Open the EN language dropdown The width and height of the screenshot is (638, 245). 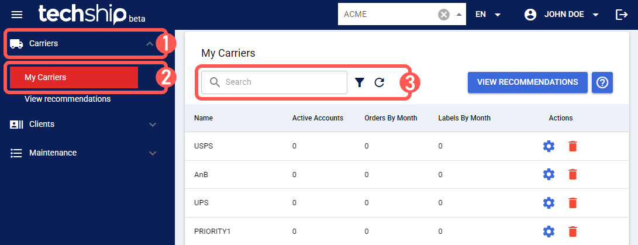(x=488, y=15)
